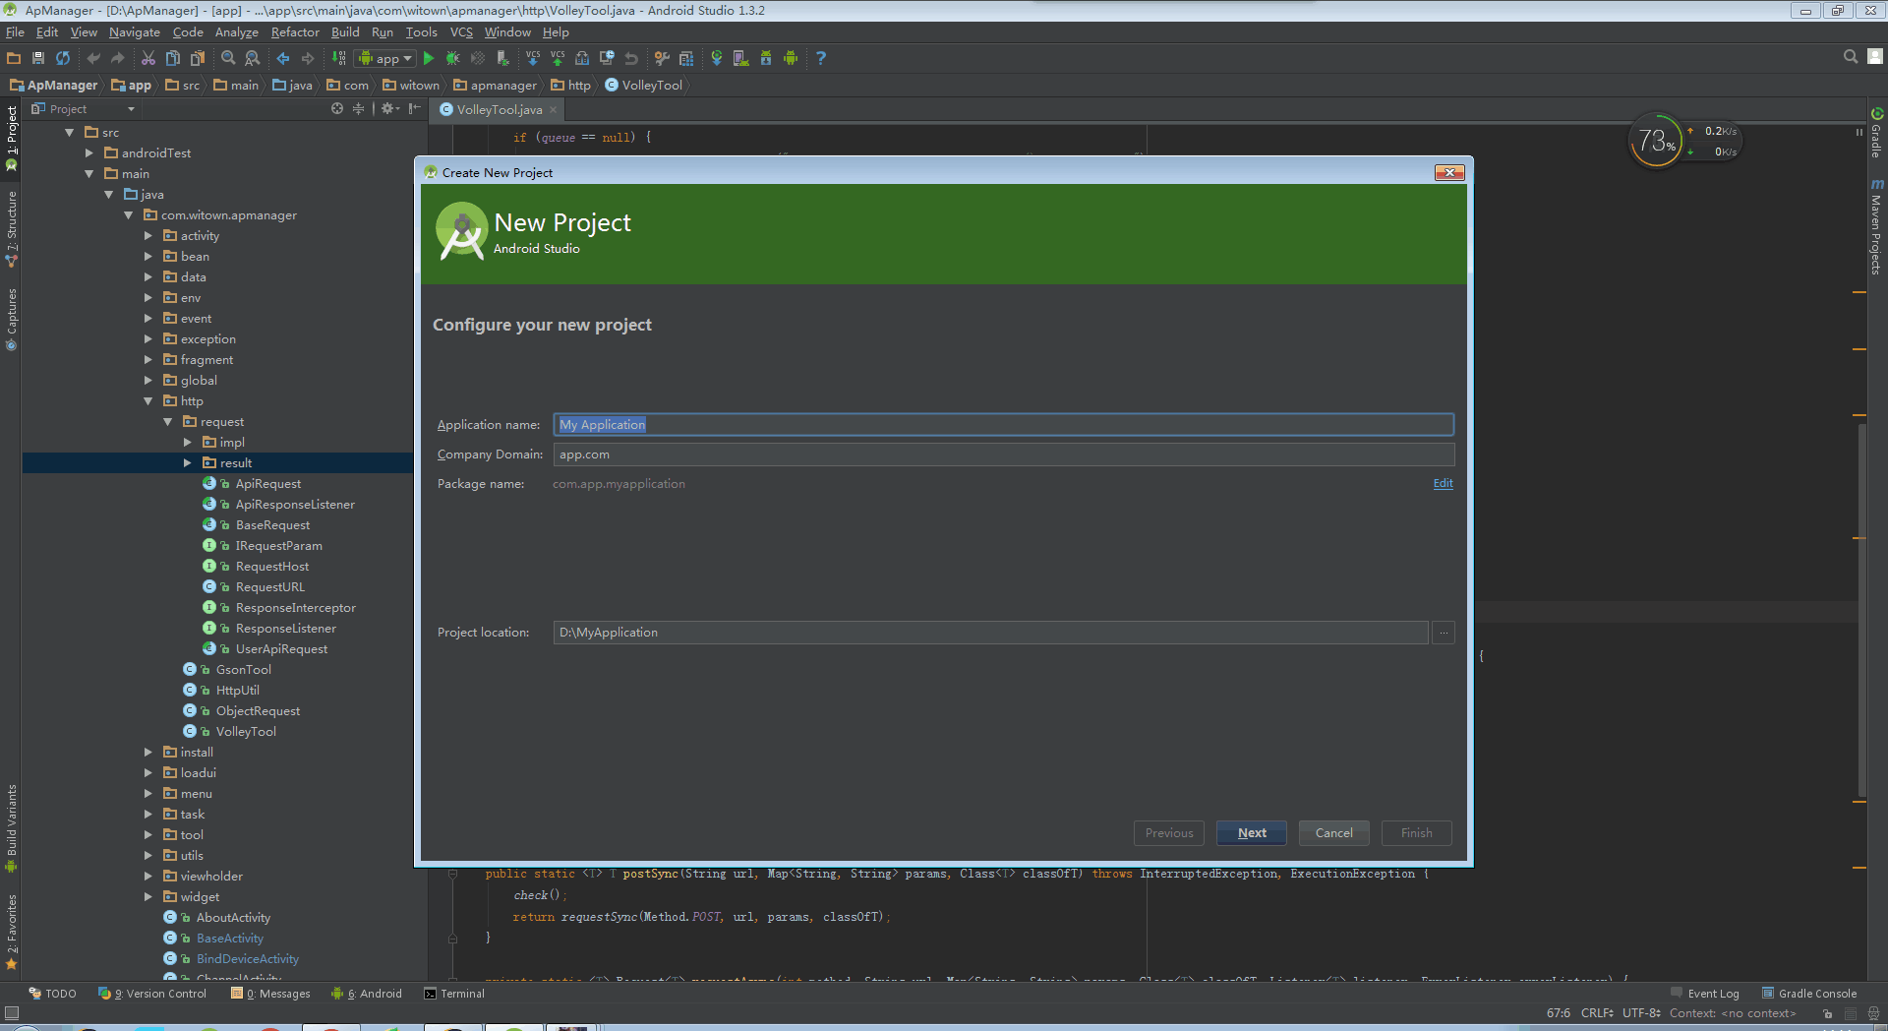Click the Debug bug icon
The width and height of the screenshot is (1888, 1031).
pos(453,58)
